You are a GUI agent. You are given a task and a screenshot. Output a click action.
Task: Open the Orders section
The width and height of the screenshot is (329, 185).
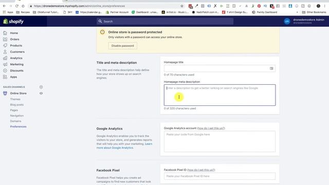click(x=14, y=39)
